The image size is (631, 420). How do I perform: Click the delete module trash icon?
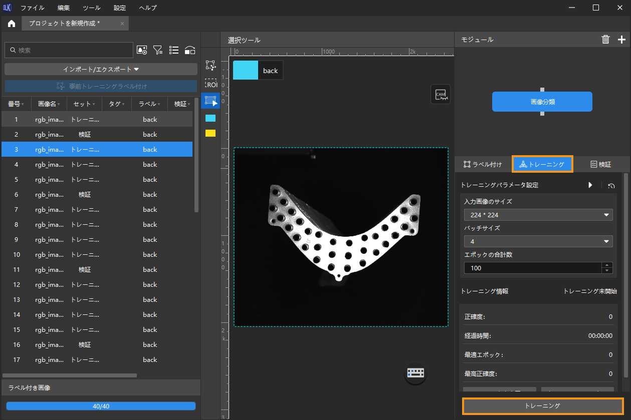tap(605, 40)
